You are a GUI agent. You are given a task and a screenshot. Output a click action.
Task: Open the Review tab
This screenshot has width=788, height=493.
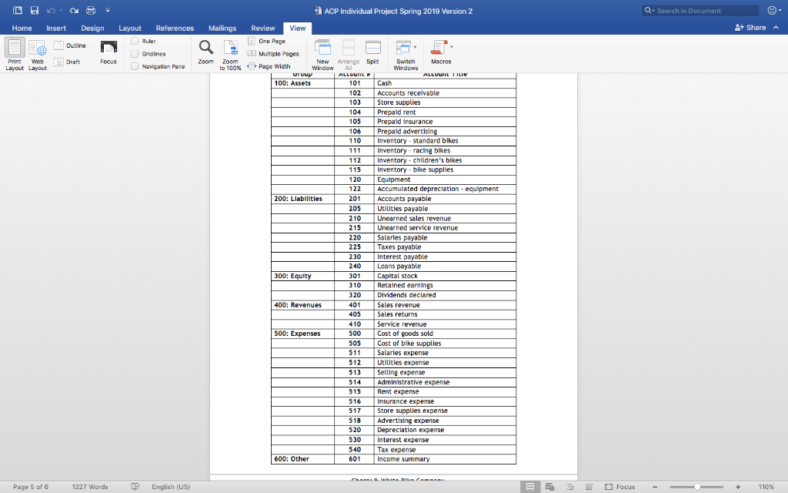click(x=263, y=29)
